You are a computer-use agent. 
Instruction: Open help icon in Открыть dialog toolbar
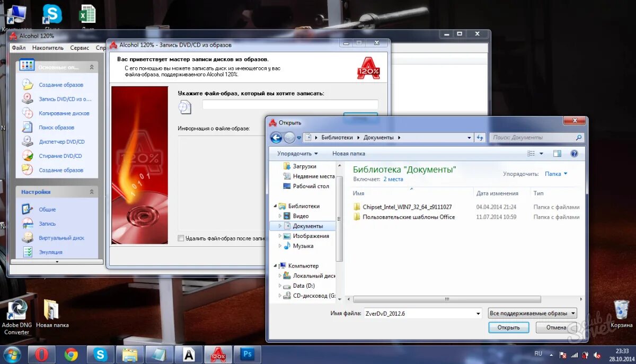tap(574, 154)
